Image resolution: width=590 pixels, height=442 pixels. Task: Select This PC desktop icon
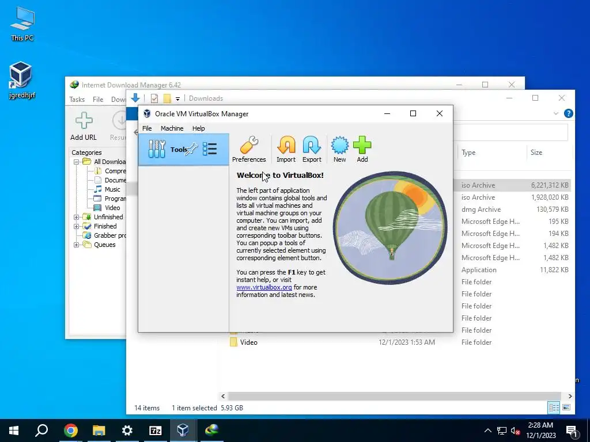tap(22, 24)
